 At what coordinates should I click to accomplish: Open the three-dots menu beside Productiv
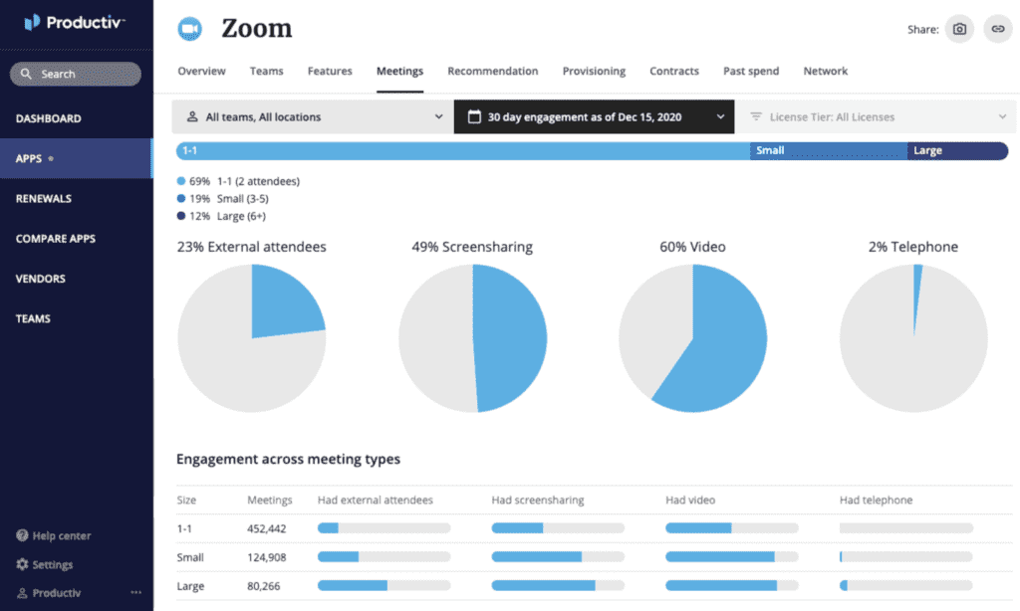pos(135,592)
